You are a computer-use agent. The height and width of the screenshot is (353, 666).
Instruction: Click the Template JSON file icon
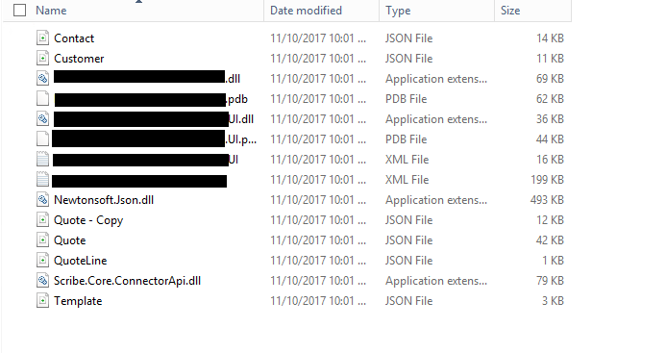coord(42,301)
